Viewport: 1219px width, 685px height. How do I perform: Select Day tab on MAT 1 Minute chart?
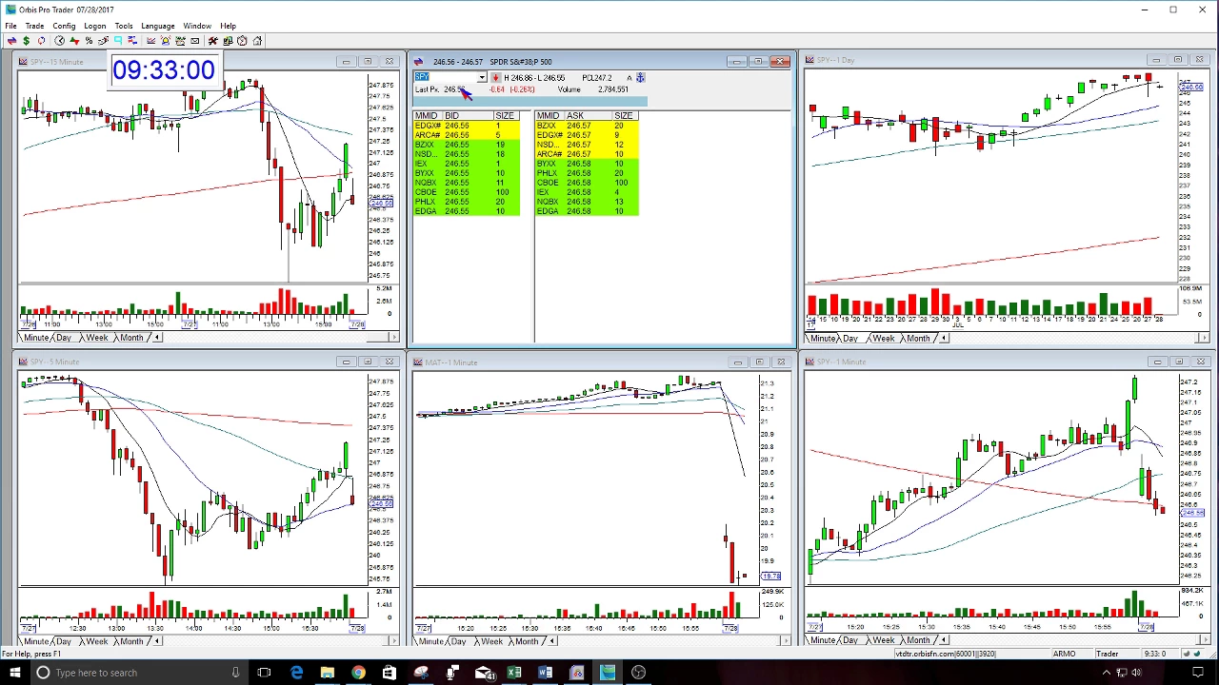click(x=458, y=641)
